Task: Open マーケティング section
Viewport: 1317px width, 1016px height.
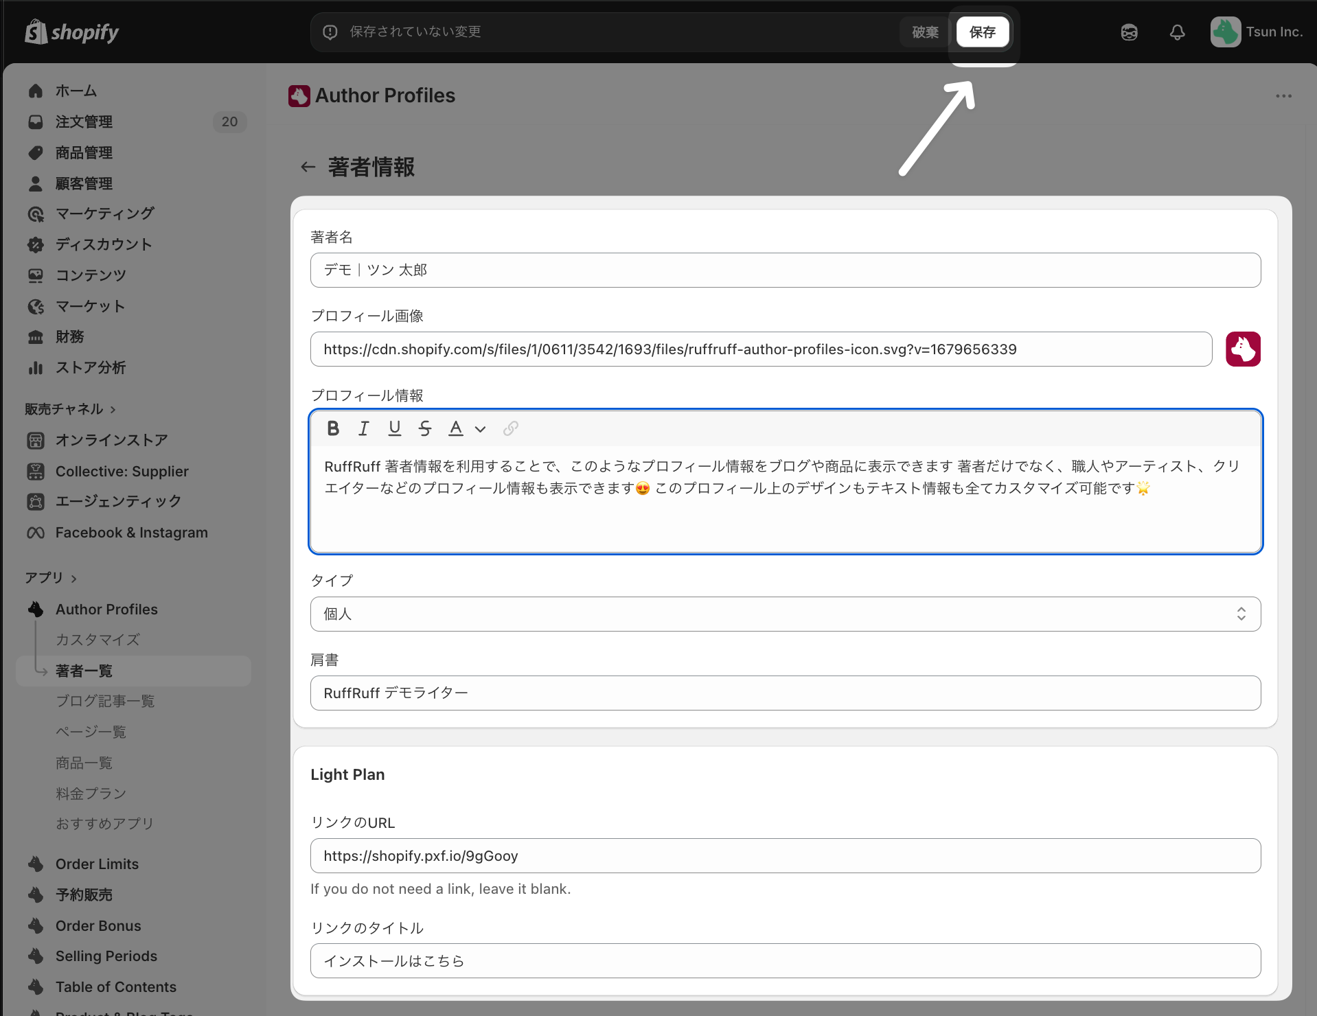Action: 104,213
